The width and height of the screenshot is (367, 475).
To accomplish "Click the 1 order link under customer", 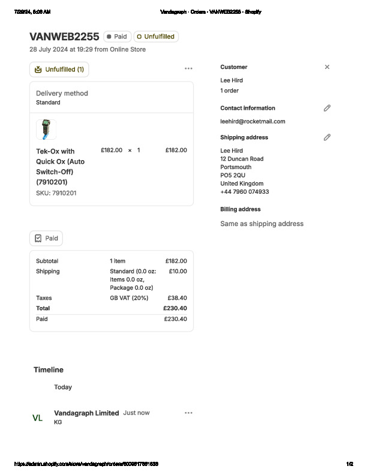I will pos(229,91).
